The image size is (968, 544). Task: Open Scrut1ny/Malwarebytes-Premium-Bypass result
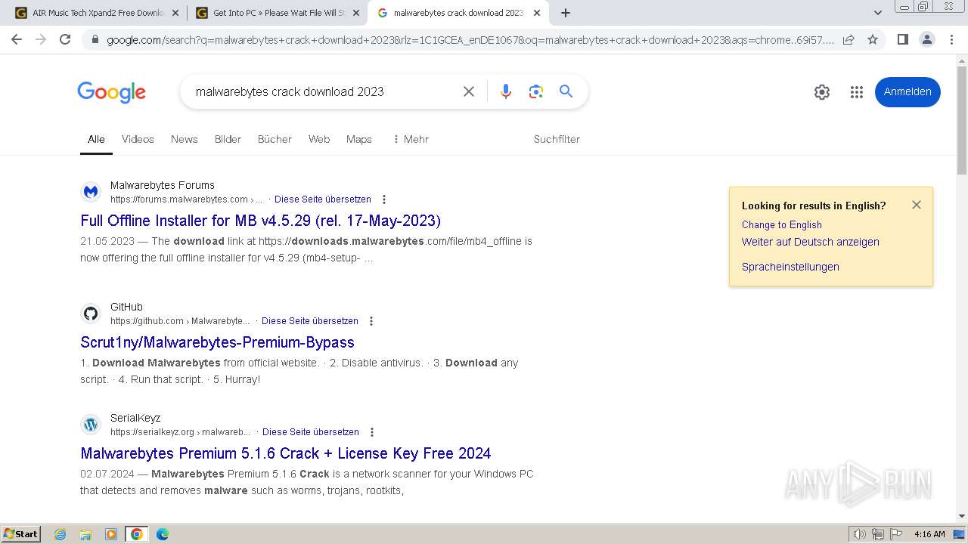(x=217, y=342)
